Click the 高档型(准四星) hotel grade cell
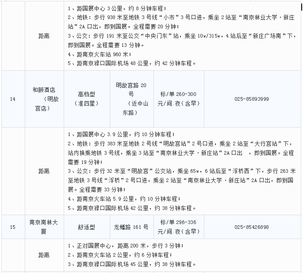 (87, 99)
